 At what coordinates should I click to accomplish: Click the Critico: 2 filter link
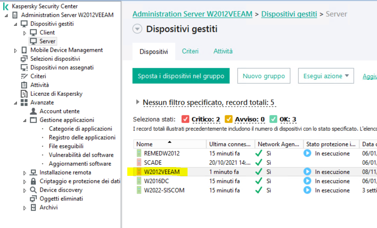click(x=206, y=119)
